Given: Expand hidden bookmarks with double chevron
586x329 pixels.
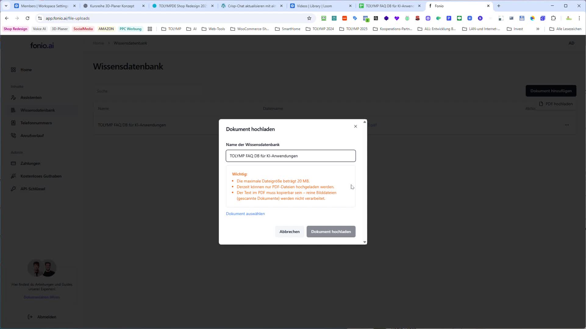Looking at the screenshot, I should pos(538,29).
